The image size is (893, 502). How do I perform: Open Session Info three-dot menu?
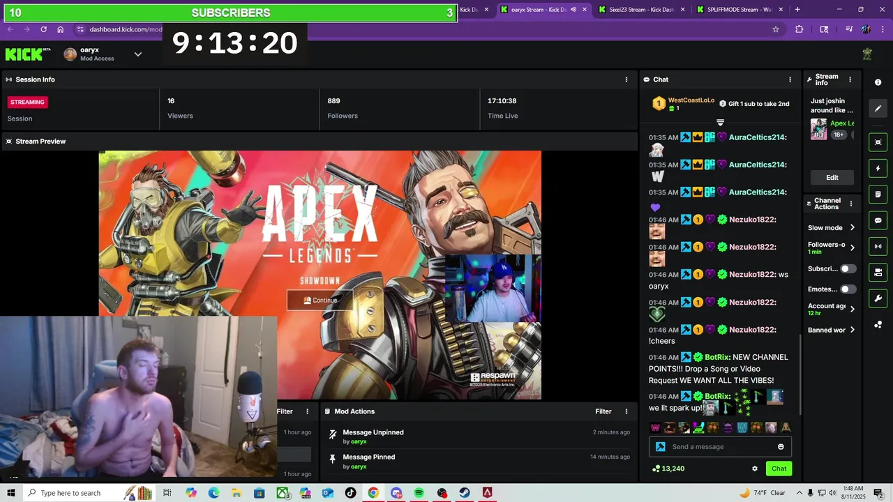pyautogui.click(x=626, y=79)
